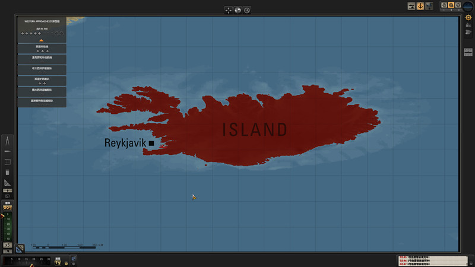Click the clock icon at top center

click(x=246, y=10)
